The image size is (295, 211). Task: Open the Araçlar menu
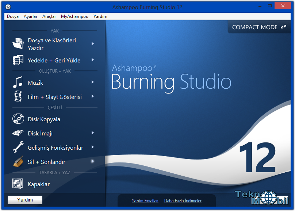point(49,16)
